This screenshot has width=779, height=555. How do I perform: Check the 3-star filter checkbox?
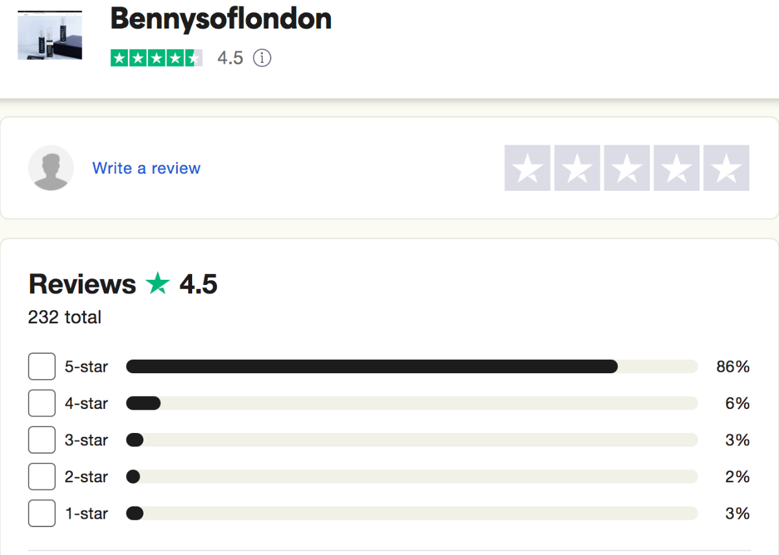(42, 440)
